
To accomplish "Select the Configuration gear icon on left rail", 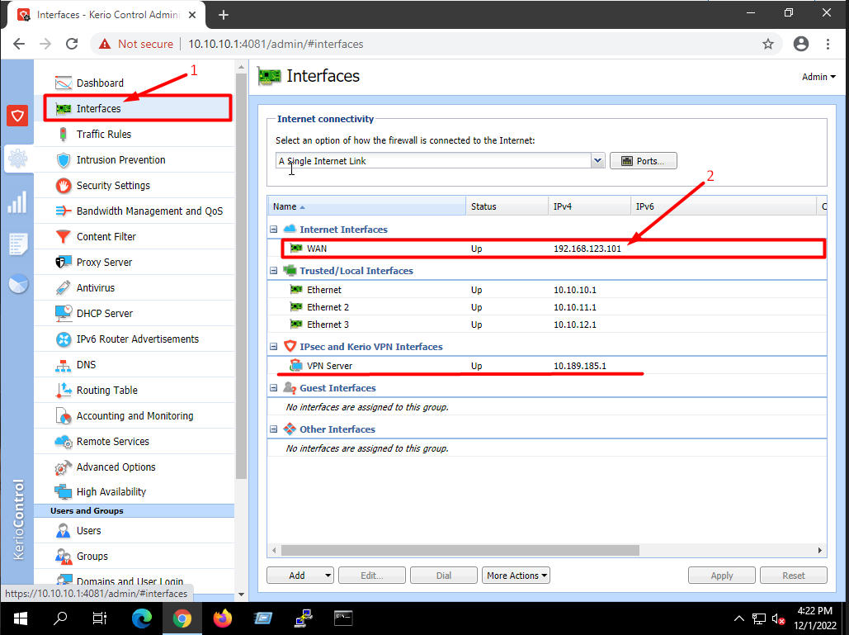I will (17, 159).
